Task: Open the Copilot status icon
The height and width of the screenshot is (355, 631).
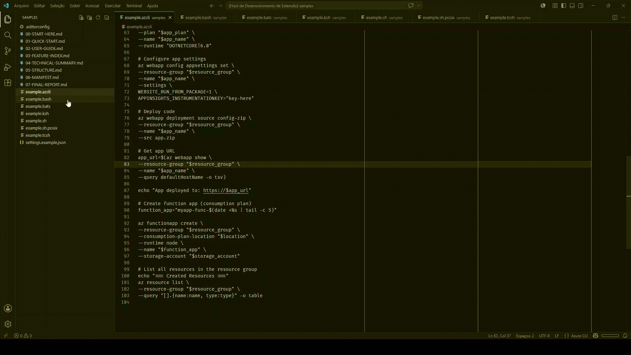Action: (596, 336)
